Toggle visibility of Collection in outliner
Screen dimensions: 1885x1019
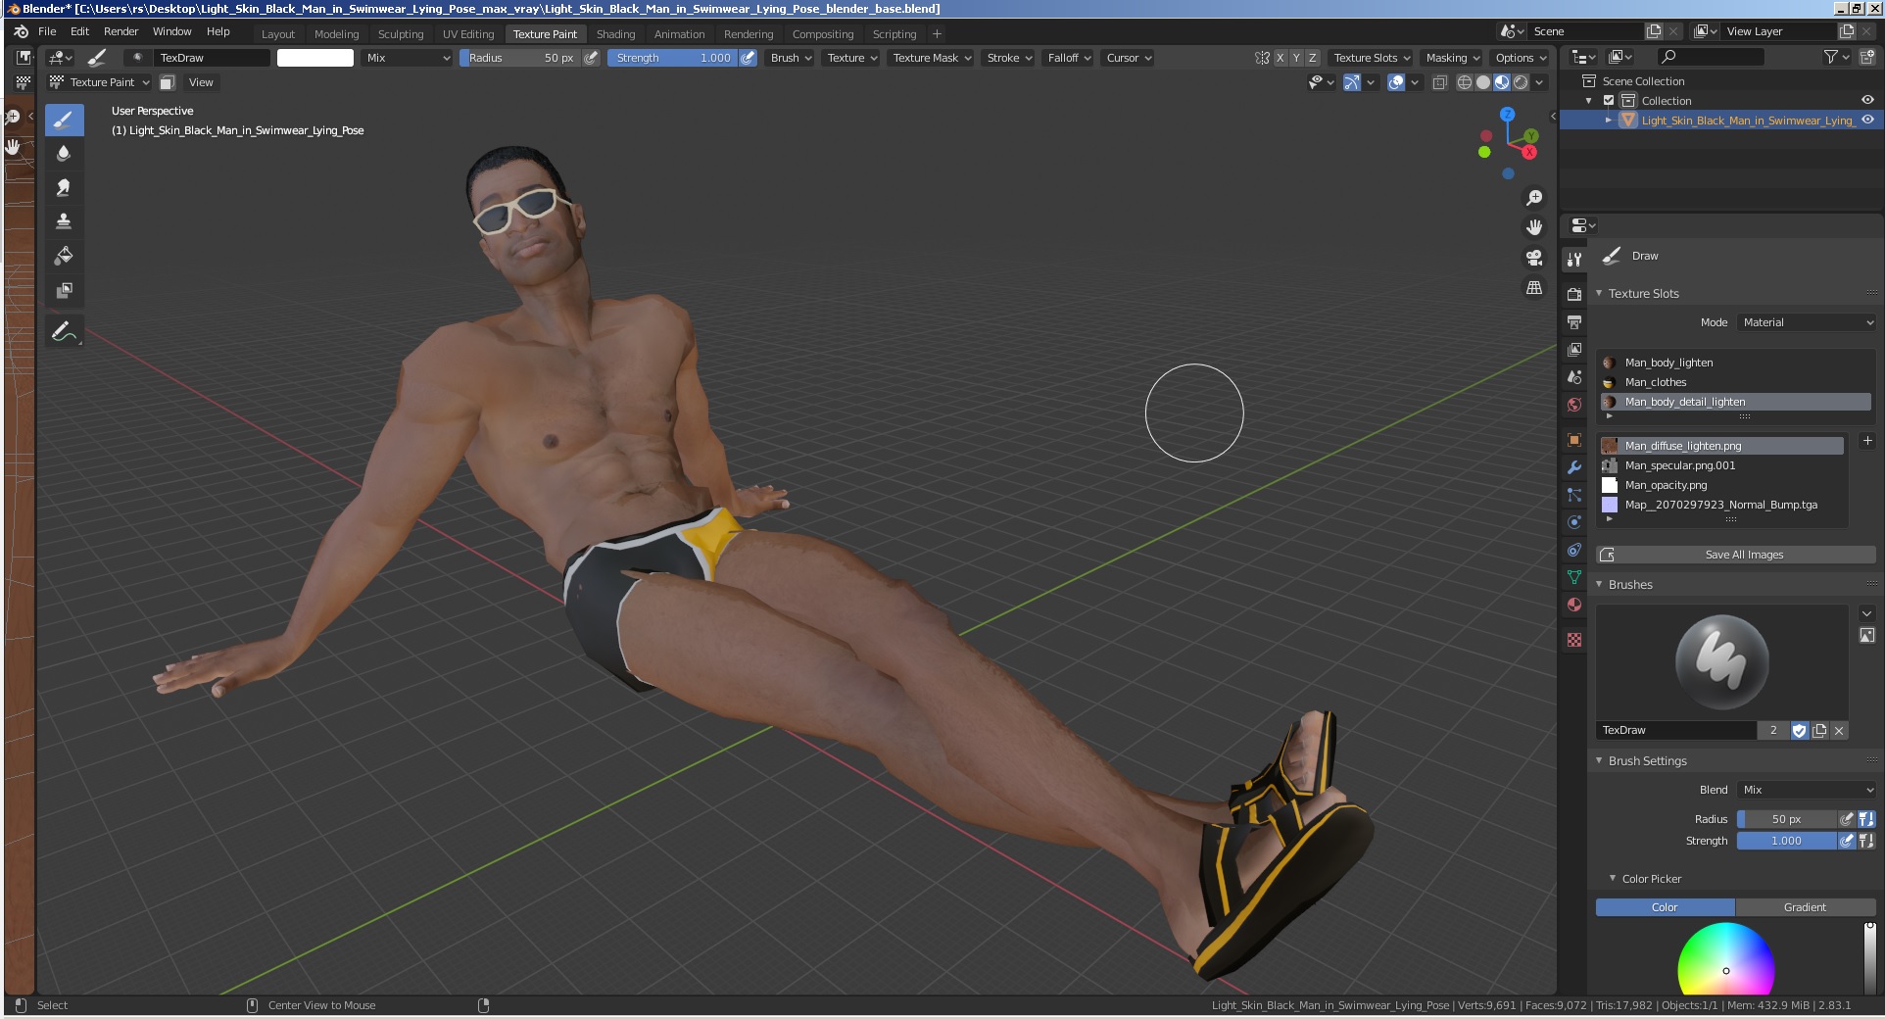coord(1867,100)
